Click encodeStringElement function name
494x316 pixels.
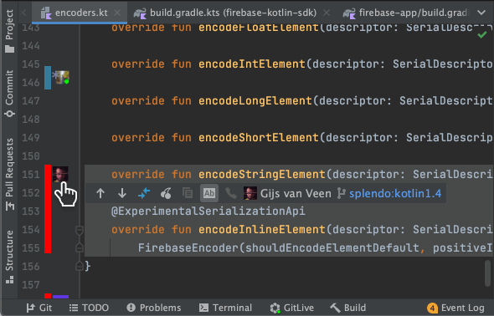[262, 174]
